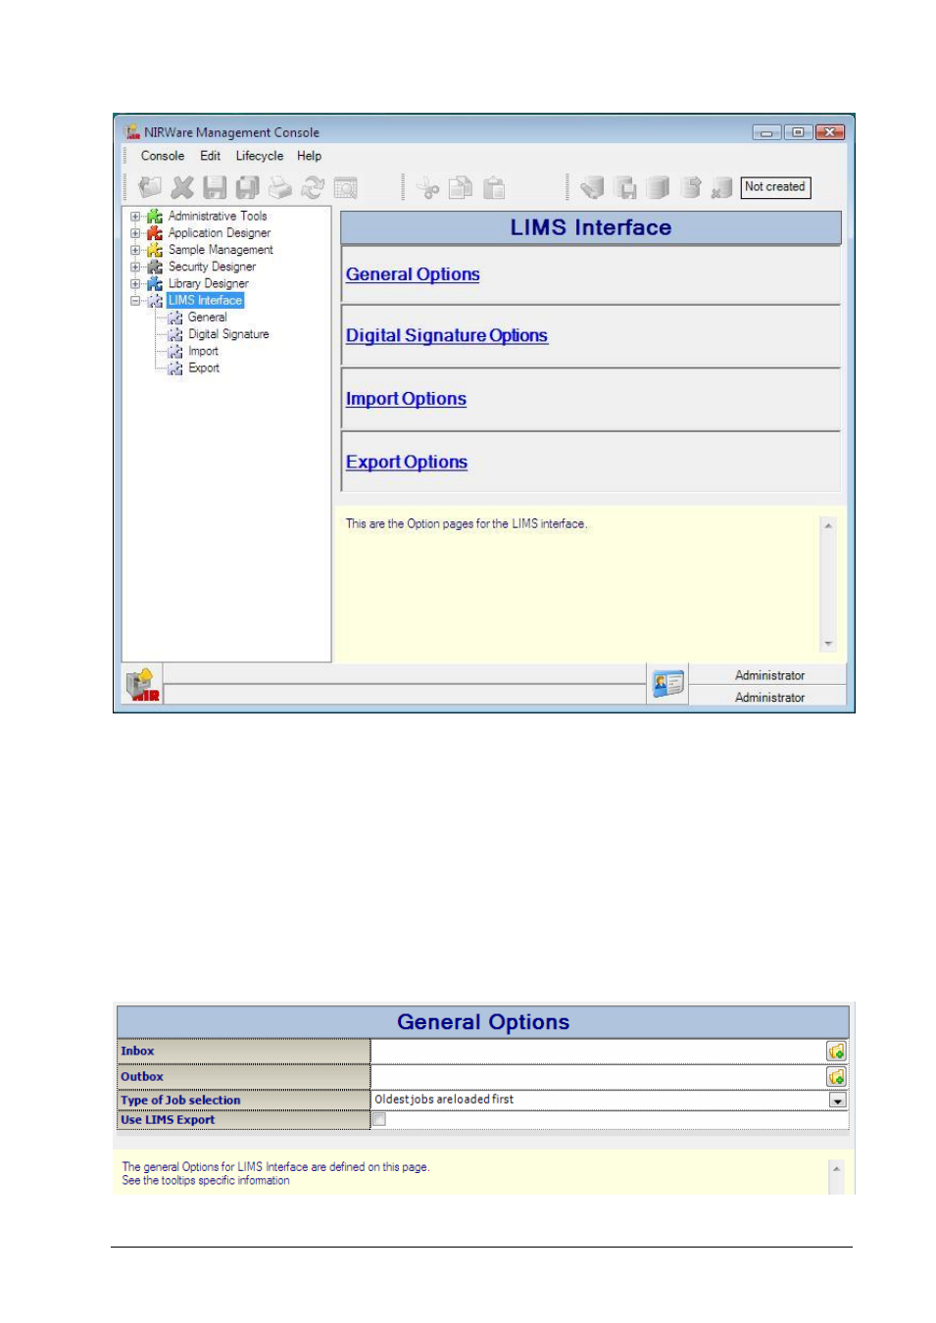Open the Digital Signature Options link
Screen dimensions: 936x1323
coord(447,335)
